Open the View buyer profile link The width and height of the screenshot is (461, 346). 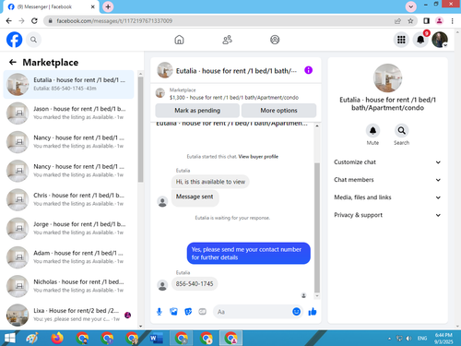point(258,157)
